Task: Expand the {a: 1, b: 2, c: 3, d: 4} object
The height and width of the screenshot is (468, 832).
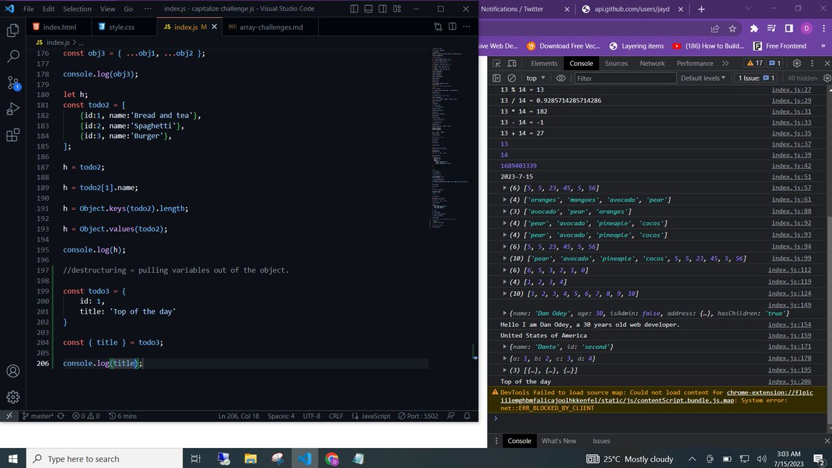Action: click(504, 359)
